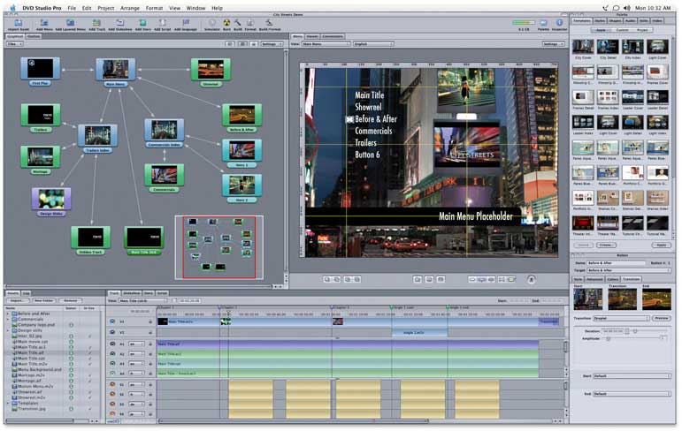The image size is (682, 431).
Task: Toggle subtitle stream S1 enable button
Action: pos(112,384)
